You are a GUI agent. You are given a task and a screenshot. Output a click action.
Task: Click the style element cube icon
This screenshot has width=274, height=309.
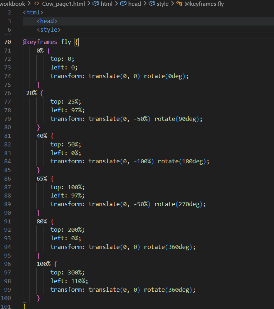click(x=152, y=3)
